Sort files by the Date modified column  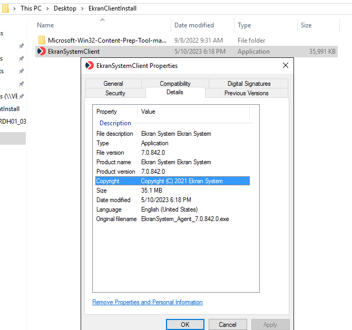[x=194, y=25]
